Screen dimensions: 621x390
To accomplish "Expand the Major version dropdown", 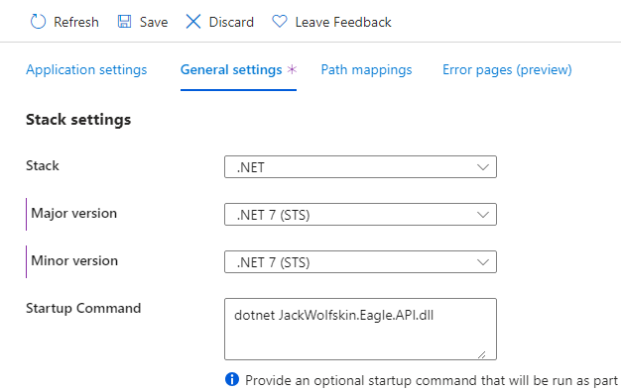I will [x=360, y=214].
